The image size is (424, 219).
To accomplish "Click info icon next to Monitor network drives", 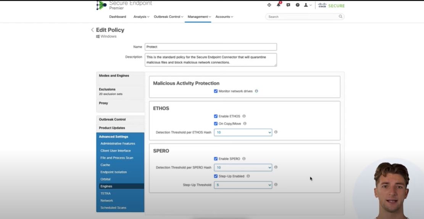I will 256,91.
